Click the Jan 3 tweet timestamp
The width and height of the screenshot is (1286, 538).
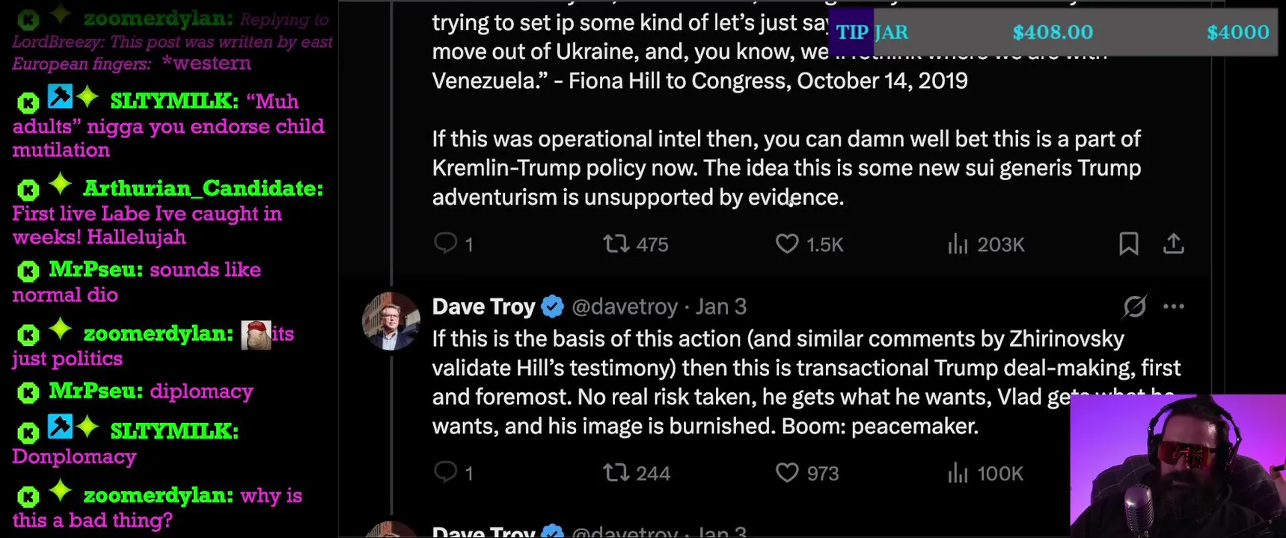720,306
